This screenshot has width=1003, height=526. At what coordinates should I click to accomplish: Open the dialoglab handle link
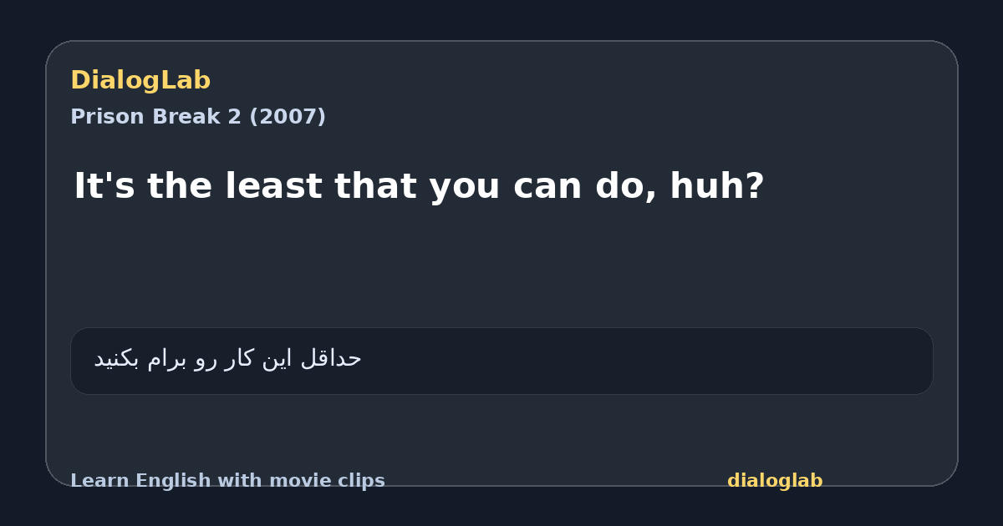coord(775,481)
